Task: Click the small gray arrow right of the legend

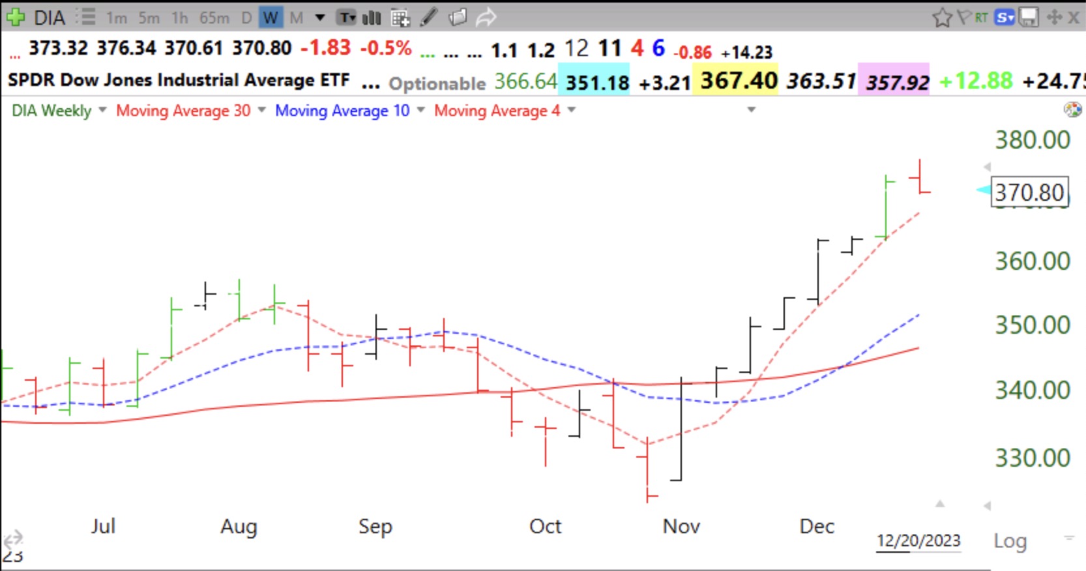Action: coord(751,110)
